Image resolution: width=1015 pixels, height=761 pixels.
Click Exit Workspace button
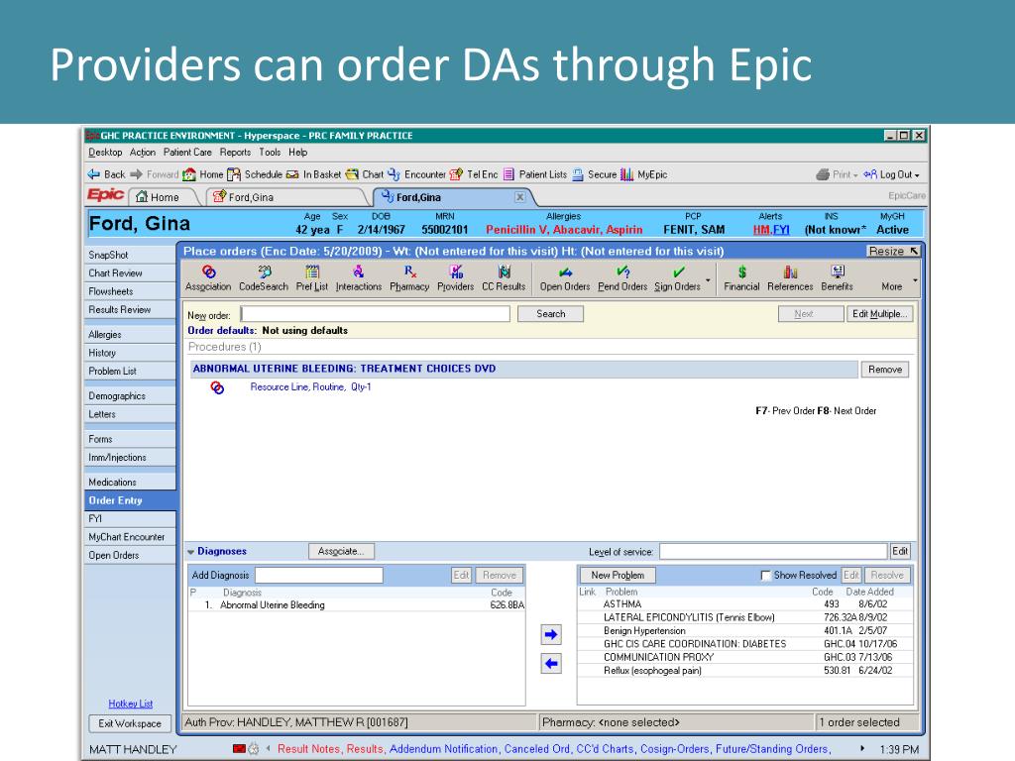130,723
